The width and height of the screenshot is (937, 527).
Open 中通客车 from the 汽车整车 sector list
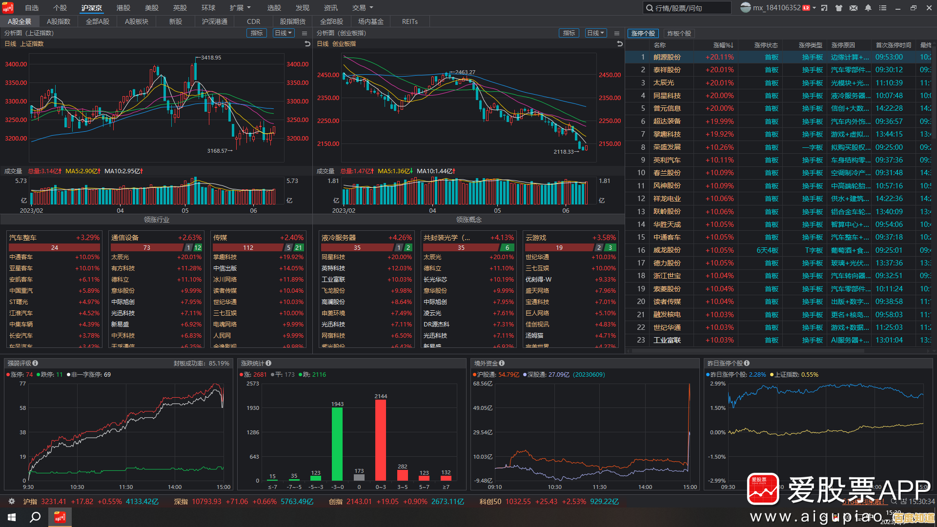[20, 257]
